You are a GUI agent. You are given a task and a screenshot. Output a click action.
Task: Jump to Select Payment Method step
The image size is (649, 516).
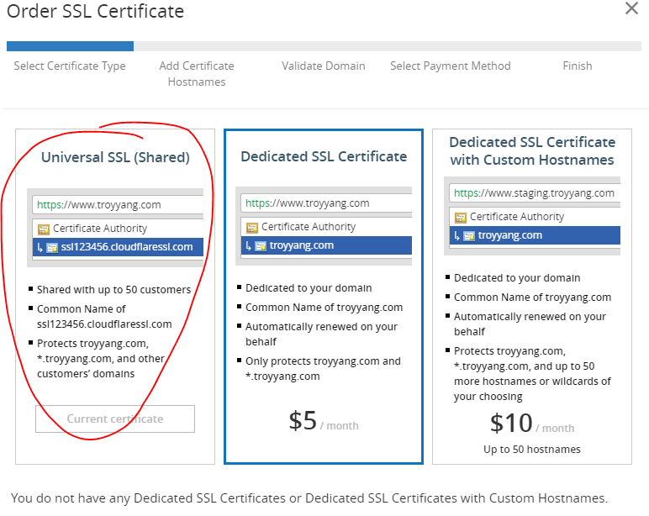(x=450, y=66)
